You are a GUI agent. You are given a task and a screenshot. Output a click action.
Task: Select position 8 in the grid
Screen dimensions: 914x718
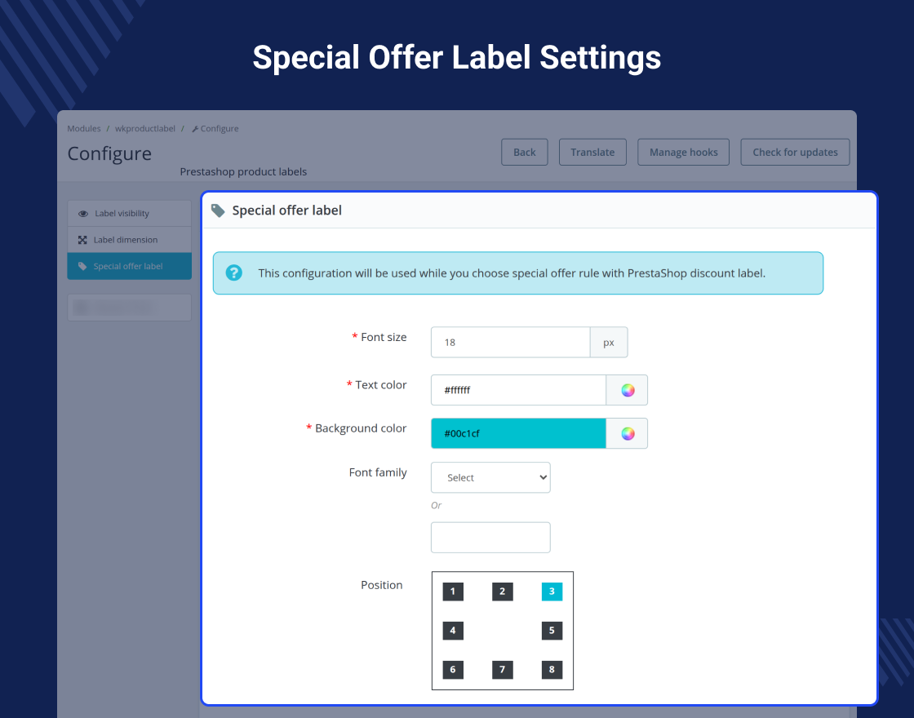[552, 670]
